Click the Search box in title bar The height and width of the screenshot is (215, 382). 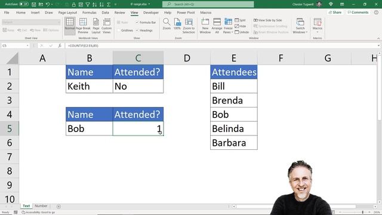click(x=208, y=4)
